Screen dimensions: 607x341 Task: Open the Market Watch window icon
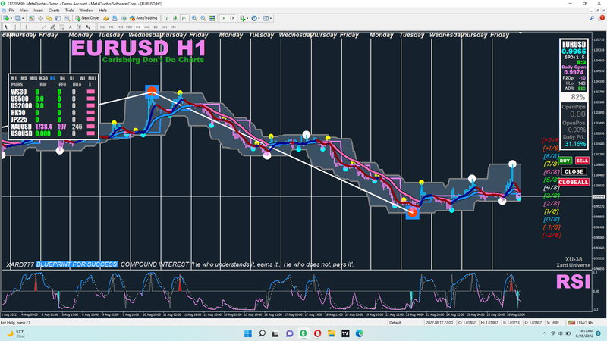31,18
